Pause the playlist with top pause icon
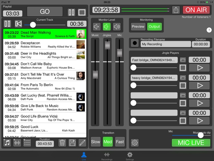This screenshot has width=214, height=161. click(72, 12)
